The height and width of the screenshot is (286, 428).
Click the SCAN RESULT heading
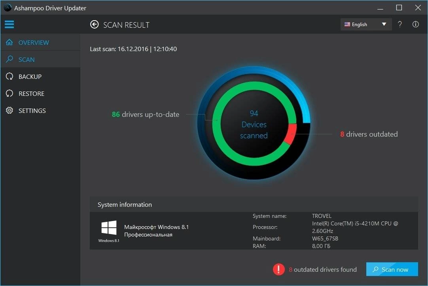(x=126, y=25)
